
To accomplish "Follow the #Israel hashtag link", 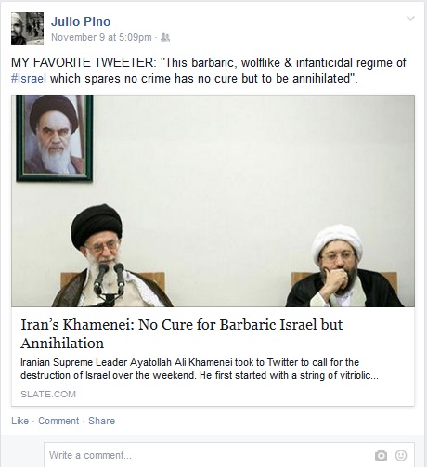I will coord(29,79).
